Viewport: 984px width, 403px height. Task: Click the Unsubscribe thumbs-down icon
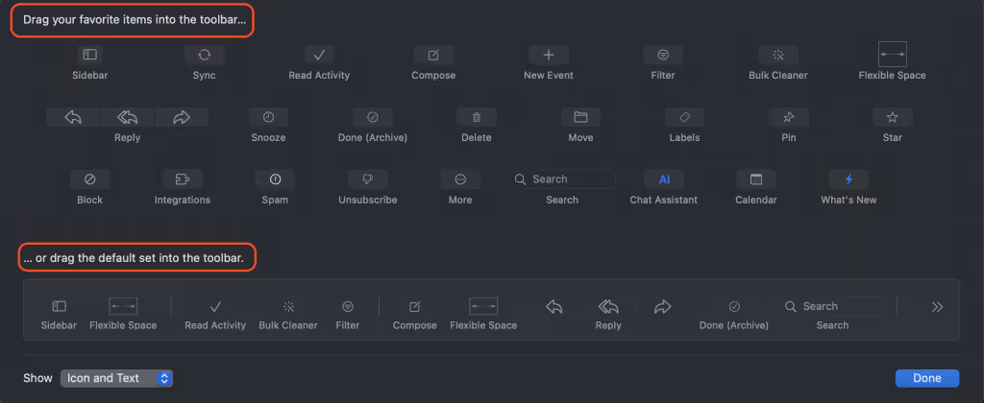(368, 179)
